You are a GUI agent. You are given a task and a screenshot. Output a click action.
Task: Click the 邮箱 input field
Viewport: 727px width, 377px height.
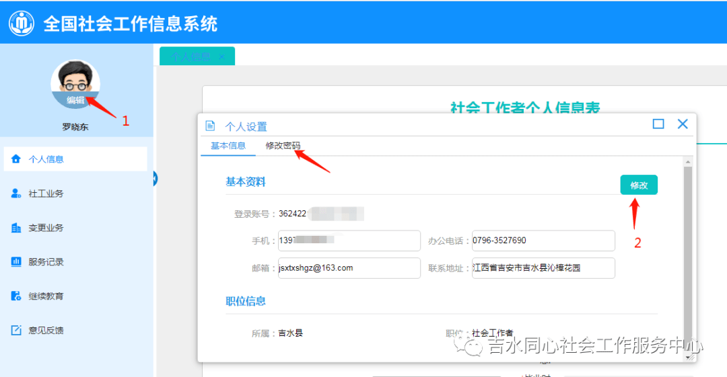coord(349,268)
